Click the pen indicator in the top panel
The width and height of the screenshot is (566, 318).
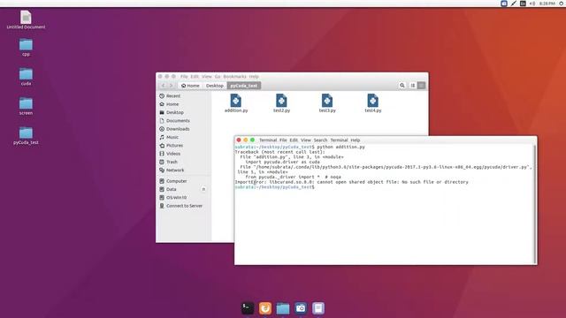tap(513, 4)
